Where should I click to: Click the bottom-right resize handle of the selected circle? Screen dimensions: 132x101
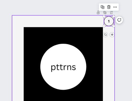pos(114,26)
